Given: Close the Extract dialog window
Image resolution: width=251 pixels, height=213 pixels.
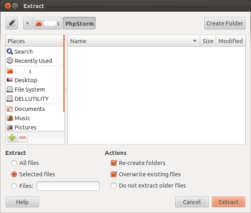Looking at the screenshot, I should pyautogui.click(x=8, y=6).
